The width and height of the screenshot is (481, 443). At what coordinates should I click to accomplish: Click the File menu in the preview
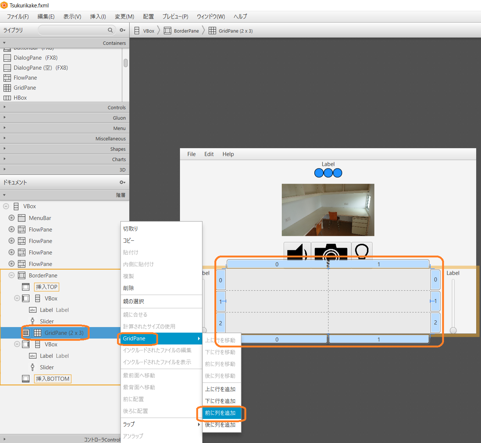point(191,154)
